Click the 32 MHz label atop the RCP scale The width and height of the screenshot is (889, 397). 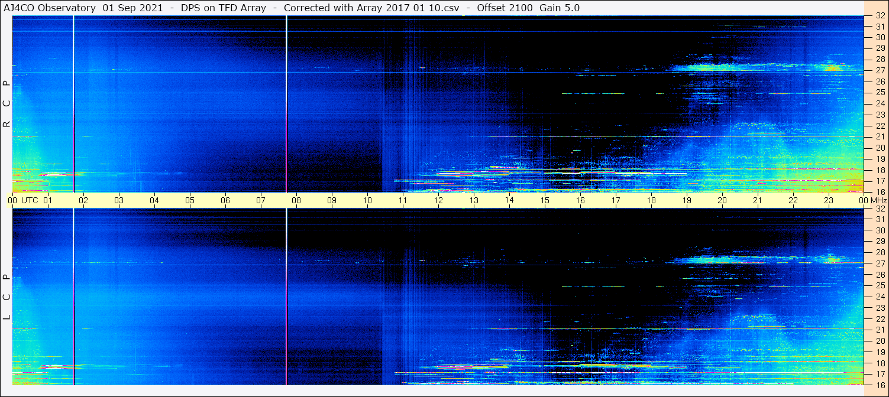(x=880, y=16)
